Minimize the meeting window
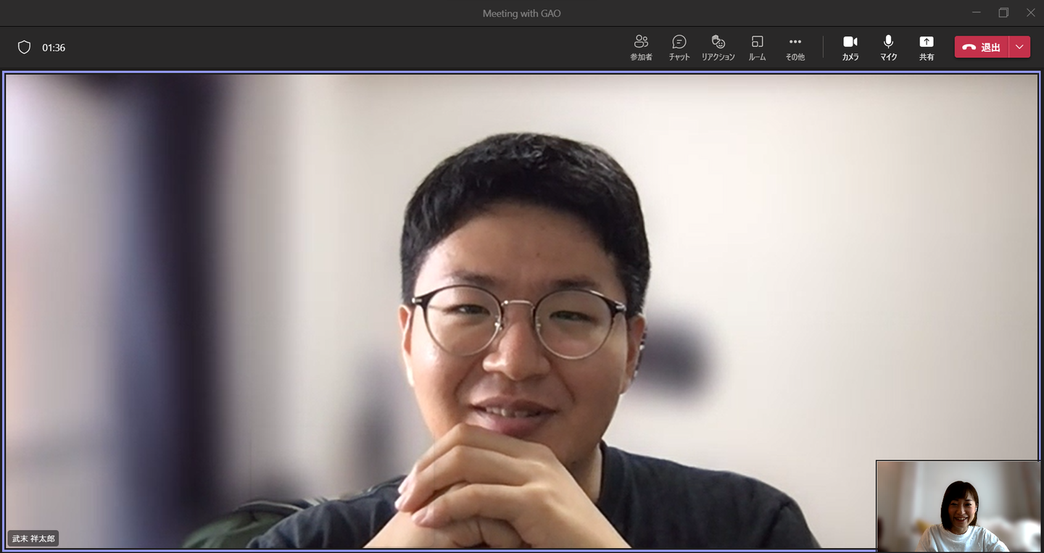Image resolution: width=1044 pixels, height=553 pixels. [x=977, y=13]
